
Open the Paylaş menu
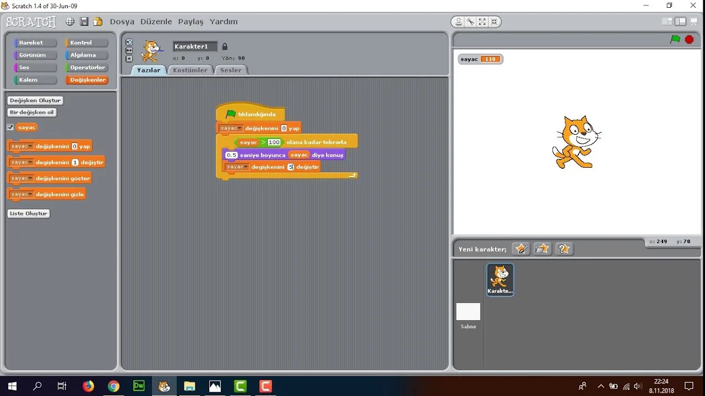click(x=191, y=21)
